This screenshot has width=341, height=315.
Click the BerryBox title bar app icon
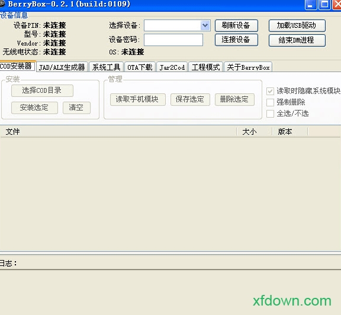(2, 4)
